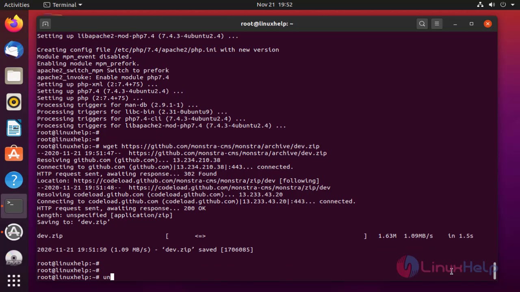Click the current prompt line with 'un'
Screen dimensions: 520x292
point(76,277)
